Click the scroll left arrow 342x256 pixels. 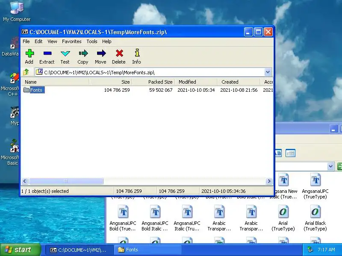point(25,181)
